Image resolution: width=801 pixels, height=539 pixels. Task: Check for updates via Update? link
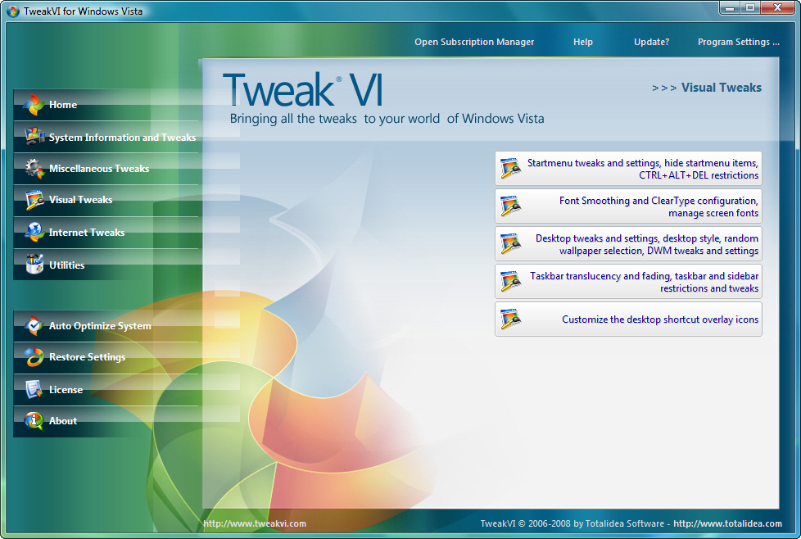651,42
